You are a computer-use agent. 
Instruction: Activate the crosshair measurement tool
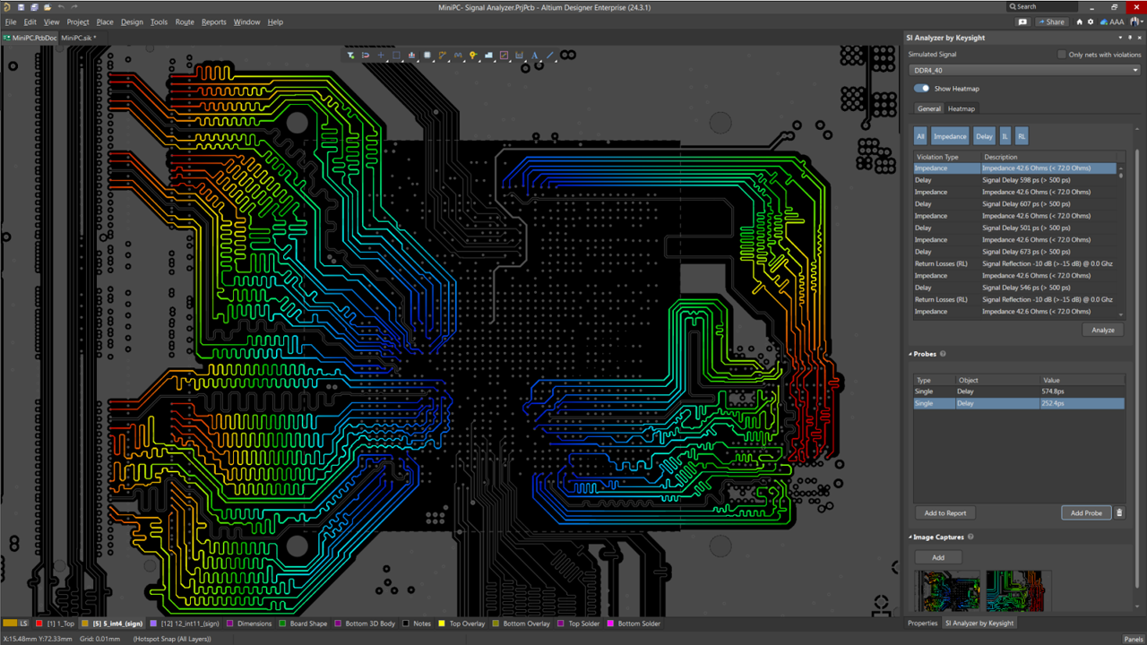(x=381, y=55)
